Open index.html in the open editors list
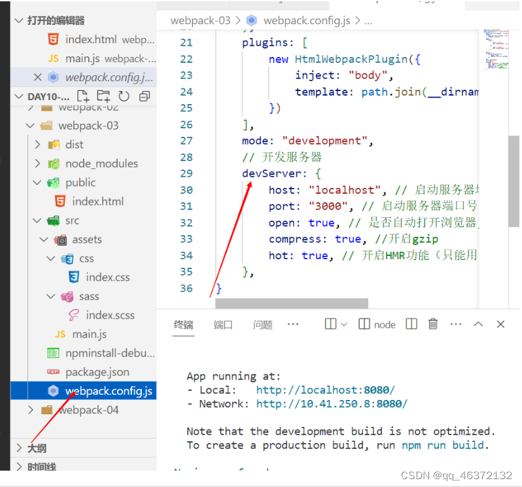 click(x=83, y=39)
